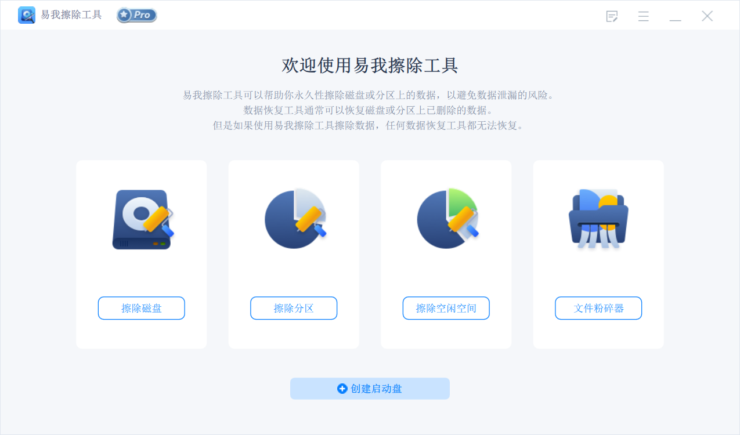
Task: Minimize the eraser tool window
Action: click(675, 16)
